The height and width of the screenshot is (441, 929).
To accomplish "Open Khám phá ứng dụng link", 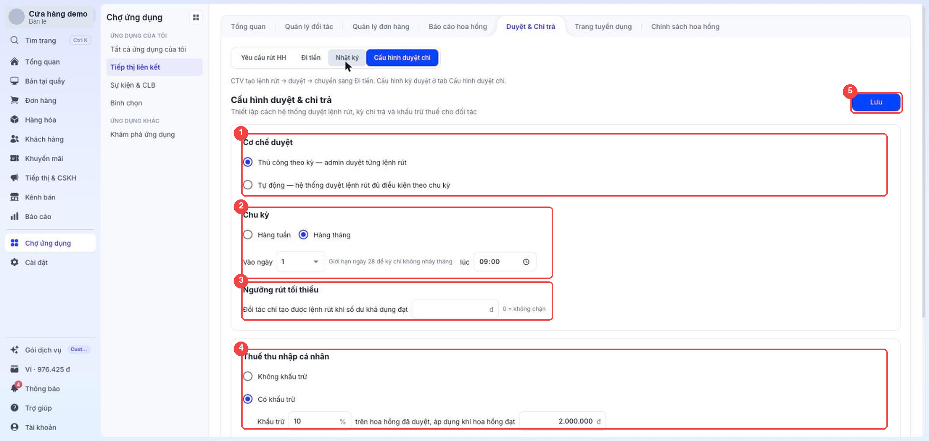I will point(143,135).
